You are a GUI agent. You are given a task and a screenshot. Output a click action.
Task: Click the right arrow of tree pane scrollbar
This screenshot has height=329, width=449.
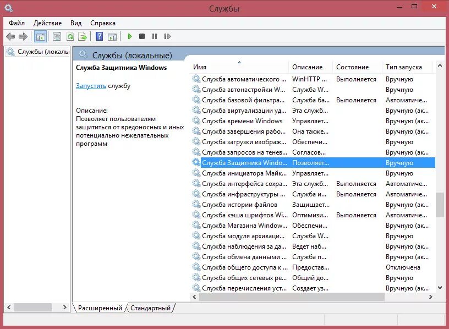point(65,307)
